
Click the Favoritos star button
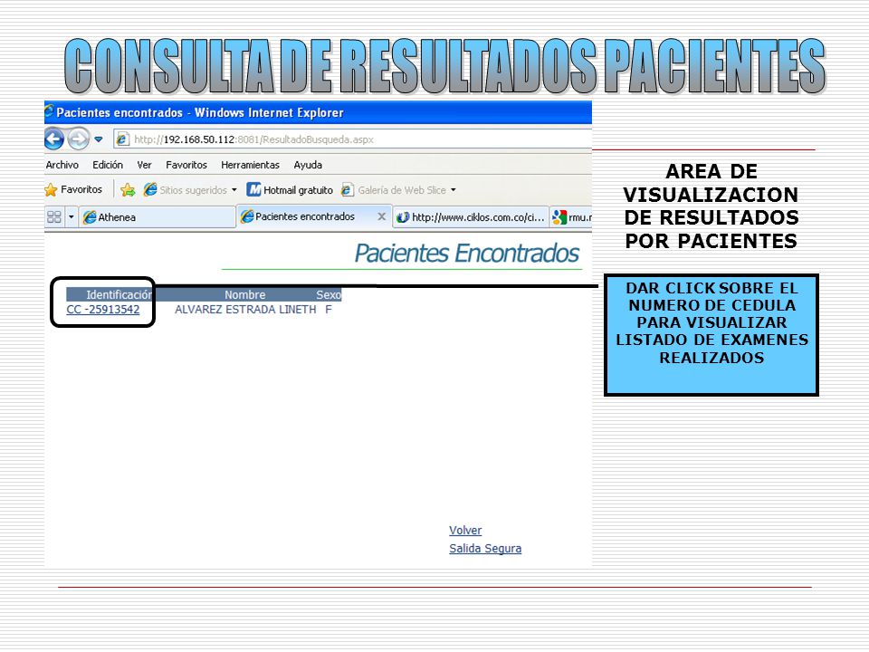[x=73, y=189]
